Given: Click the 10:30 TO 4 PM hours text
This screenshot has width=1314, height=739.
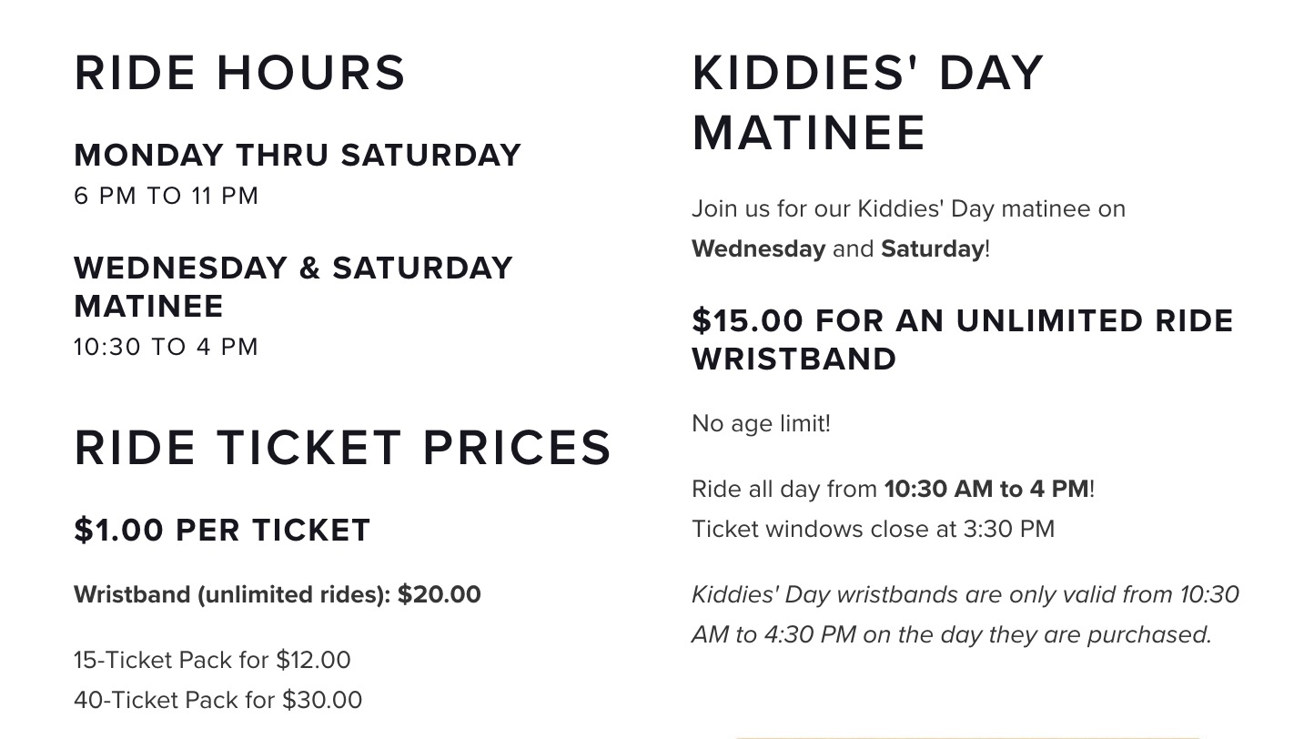Looking at the screenshot, I should coord(167,347).
